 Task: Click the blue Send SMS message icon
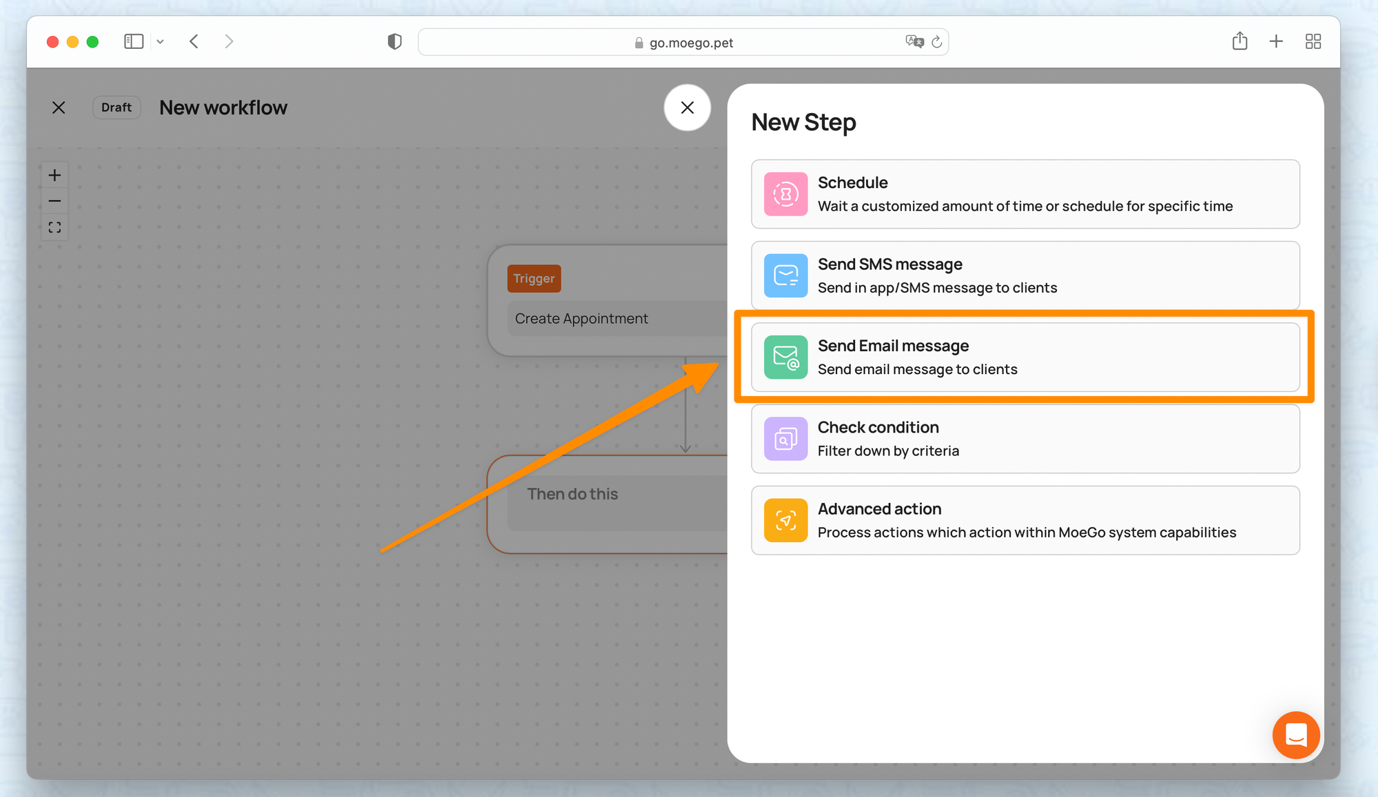point(785,276)
